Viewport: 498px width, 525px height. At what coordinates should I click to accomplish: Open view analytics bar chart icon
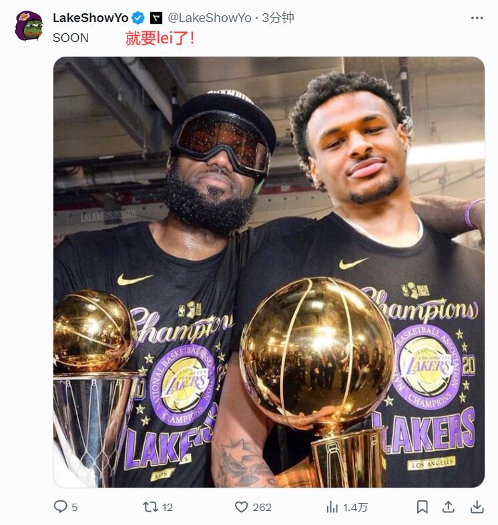(x=332, y=507)
